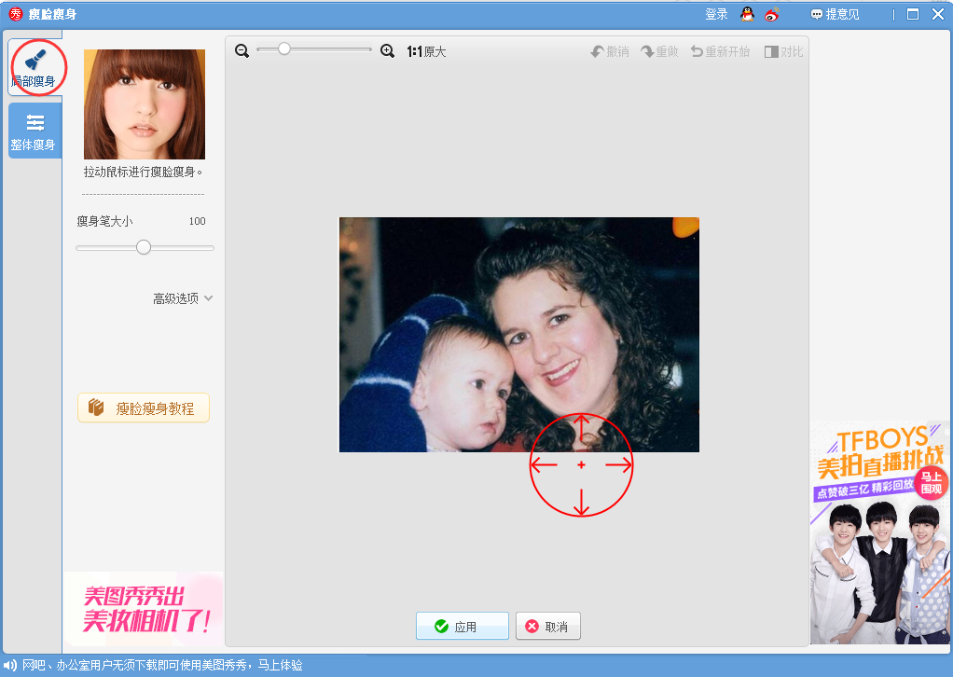Click the Weibo icon in title bar
This screenshot has width=953, height=677.
pyautogui.click(x=770, y=14)
